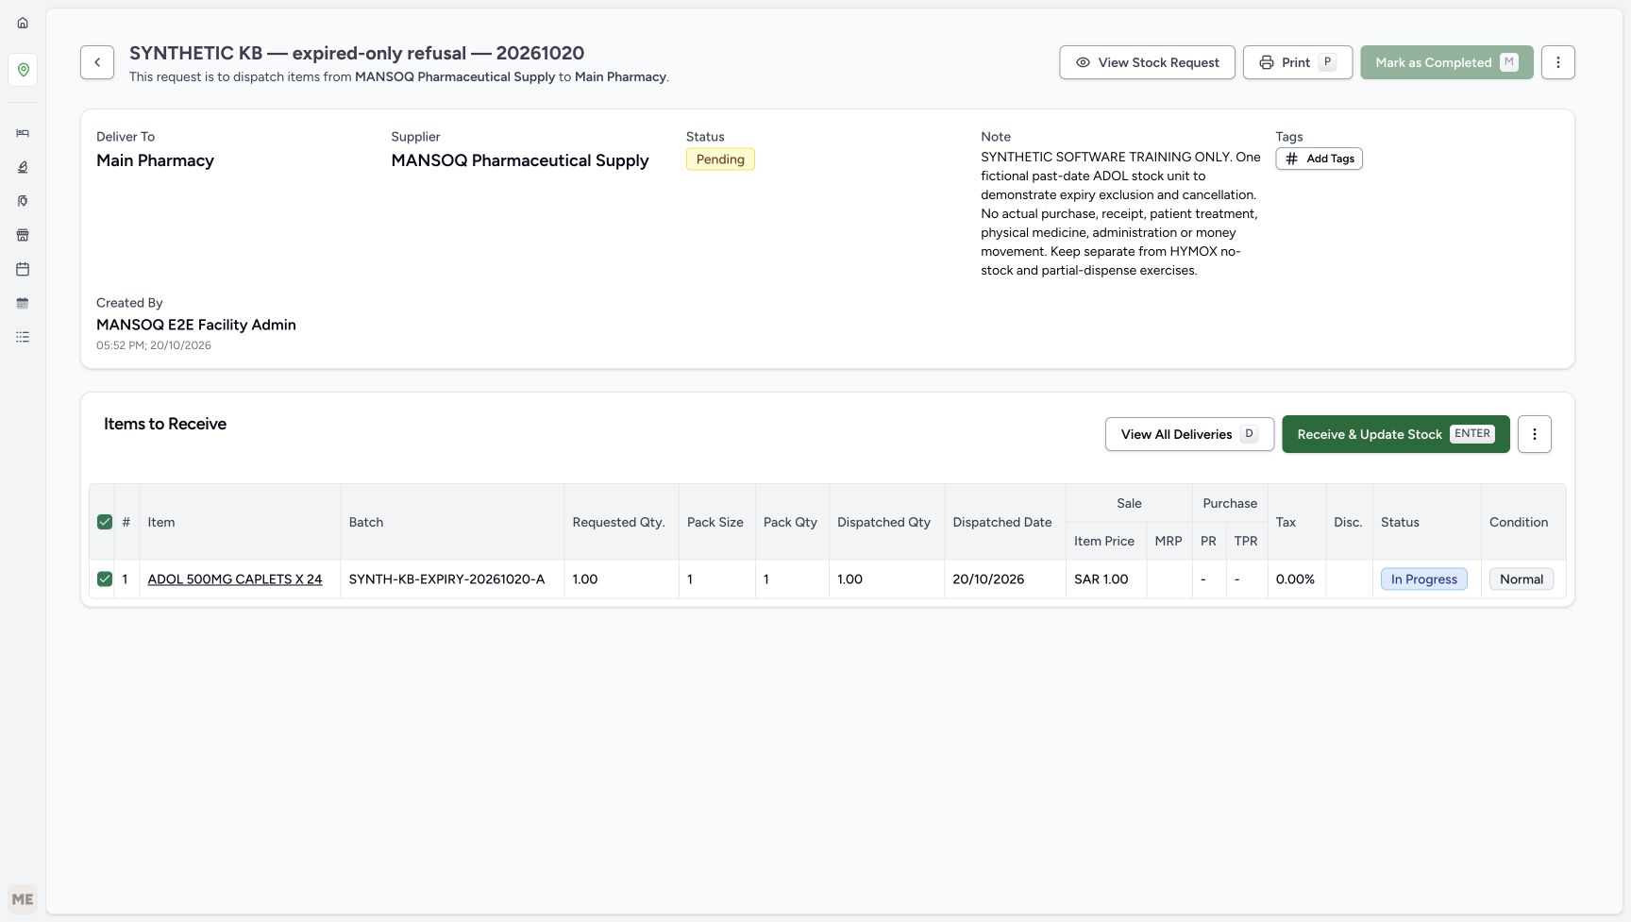
Task: Go back using the chevron arrow button
Action: pyautogui.click(x=97, y=62)
